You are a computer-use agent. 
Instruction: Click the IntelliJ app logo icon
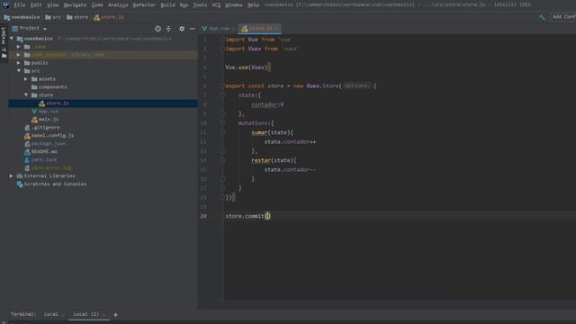click(x=5, y=4)
